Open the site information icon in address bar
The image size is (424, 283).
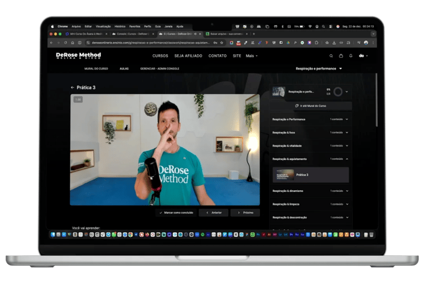88,43
